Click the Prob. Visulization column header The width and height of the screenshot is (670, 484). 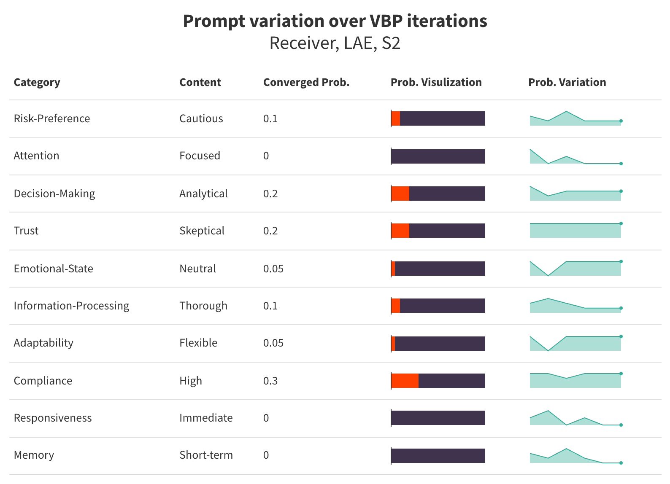[x=436, y=82]
